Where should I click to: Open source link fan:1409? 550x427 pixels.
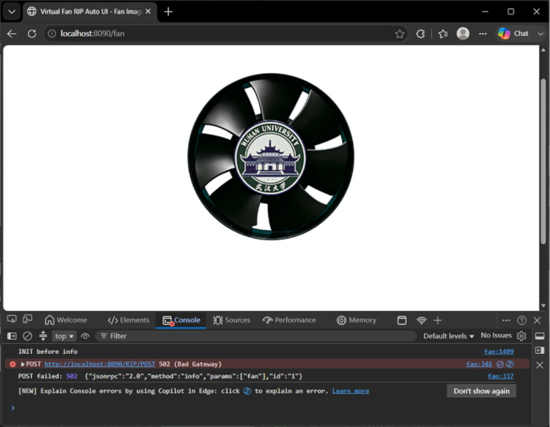pyautogui.click(x=498, y=352)
